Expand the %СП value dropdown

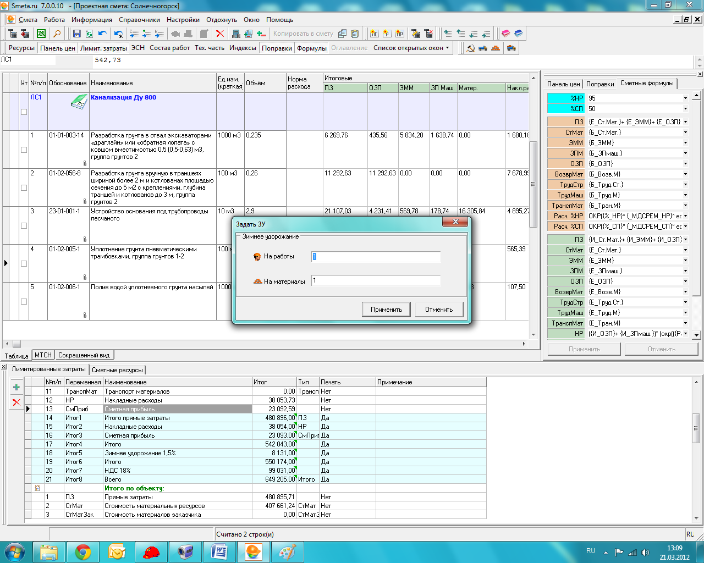pyautogui.click(x=685, y=109)
